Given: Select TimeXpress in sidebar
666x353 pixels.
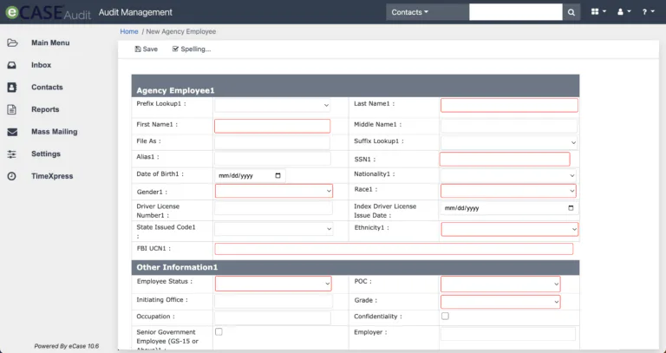Looking at the screenshot, I should point(52,176).
